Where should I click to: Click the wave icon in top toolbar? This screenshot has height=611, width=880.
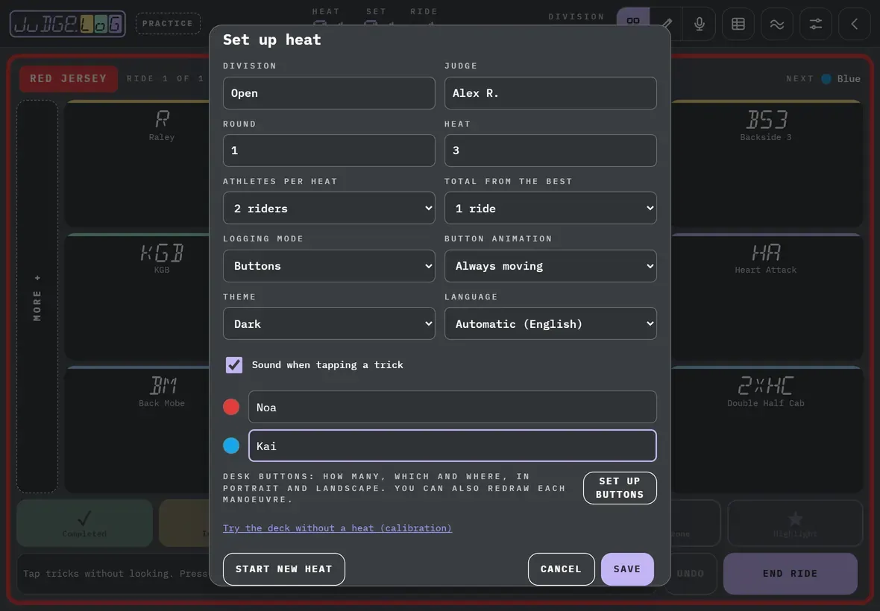pos(777,24)
